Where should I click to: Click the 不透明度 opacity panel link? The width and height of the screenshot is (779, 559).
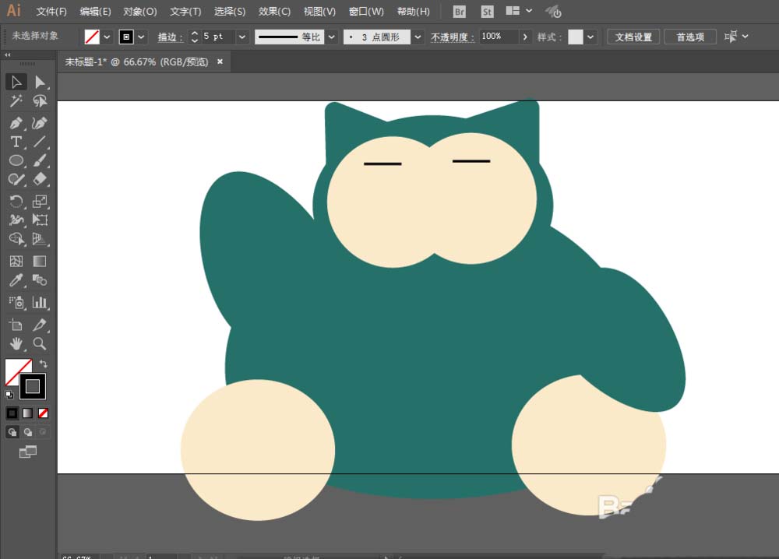point(452,37)
